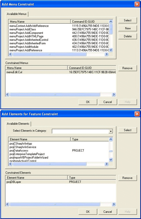141x219 pixels.
Task: Click the Delete button
Action: coord(128,36)
